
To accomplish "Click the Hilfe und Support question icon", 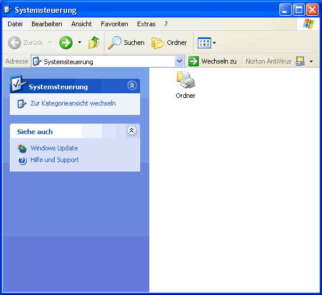I will coord(22,160).
